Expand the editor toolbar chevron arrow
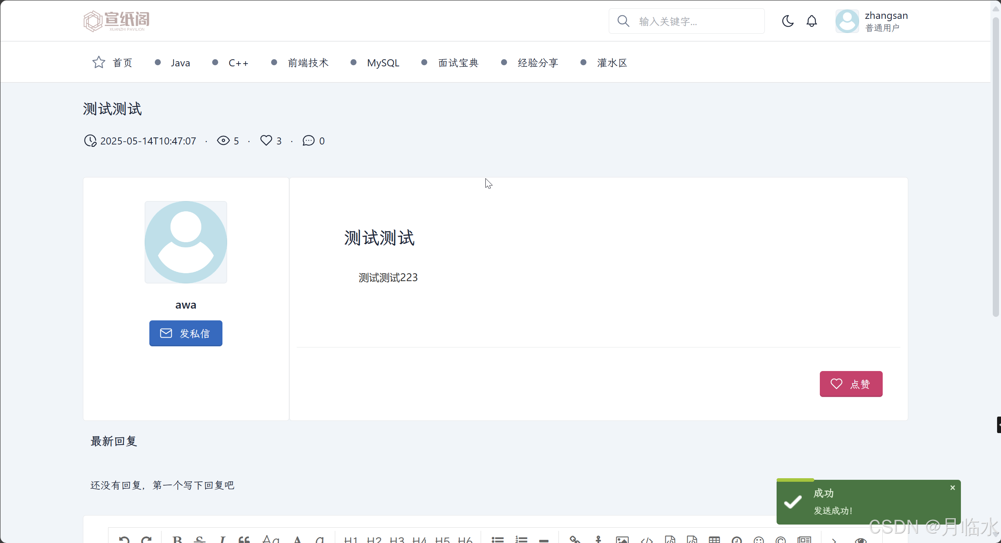This screenshot has width=1001, height=543. 834,541
